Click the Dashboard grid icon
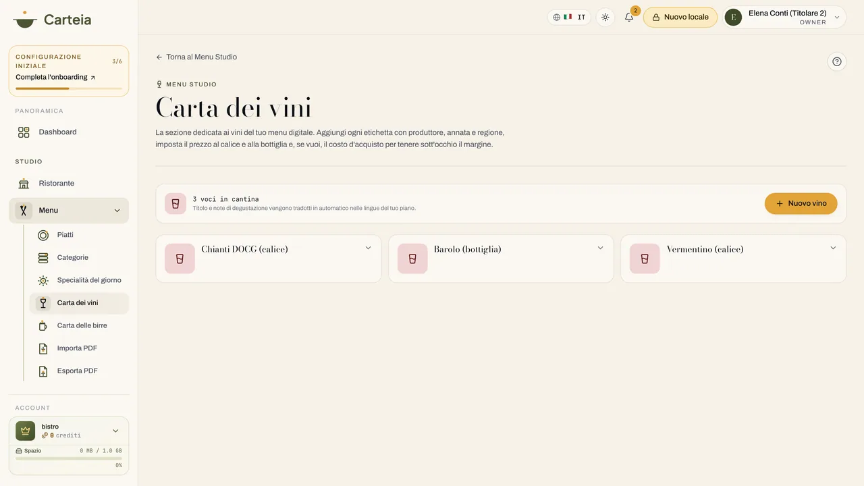864x486 pixels. [24, 132]
